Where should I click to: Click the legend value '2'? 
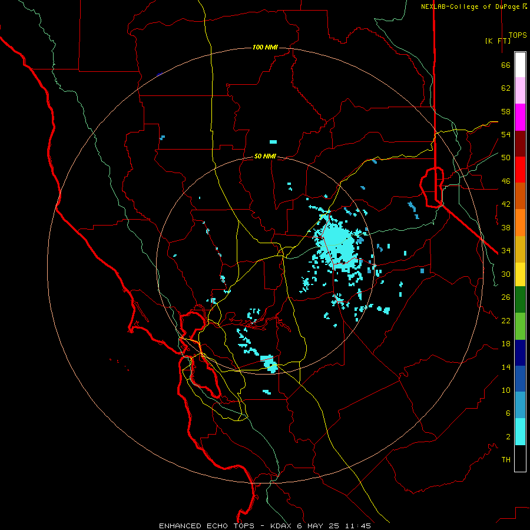[x=508, y=437]
